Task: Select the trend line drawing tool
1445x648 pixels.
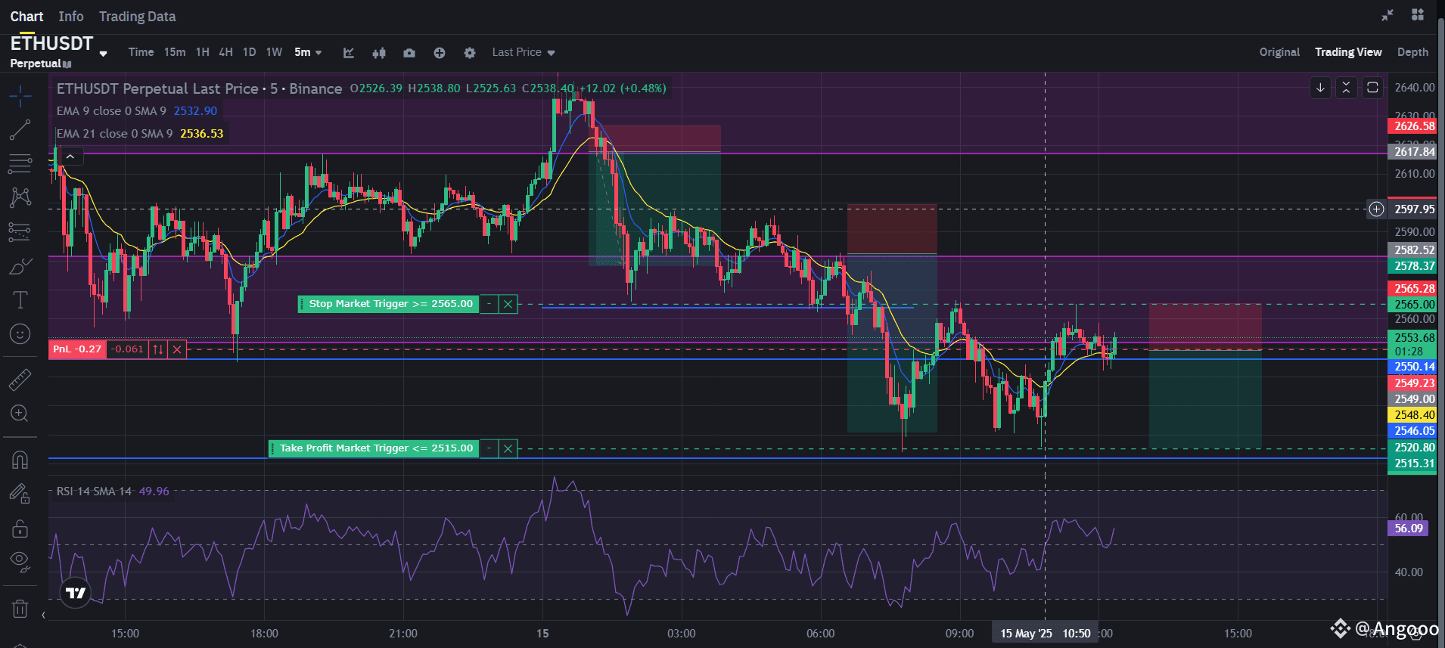Action: (20, 130)
